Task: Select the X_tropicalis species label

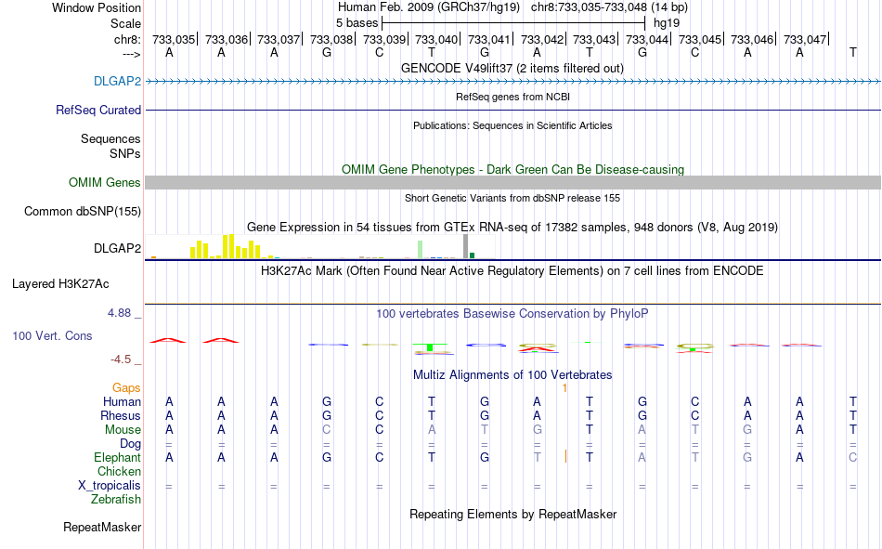Action: pos(110,486)
